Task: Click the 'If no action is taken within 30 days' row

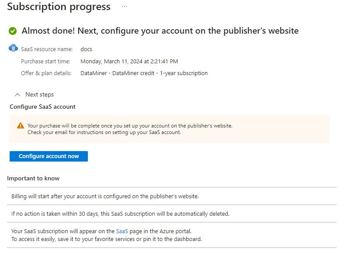Action: [172, 214]
